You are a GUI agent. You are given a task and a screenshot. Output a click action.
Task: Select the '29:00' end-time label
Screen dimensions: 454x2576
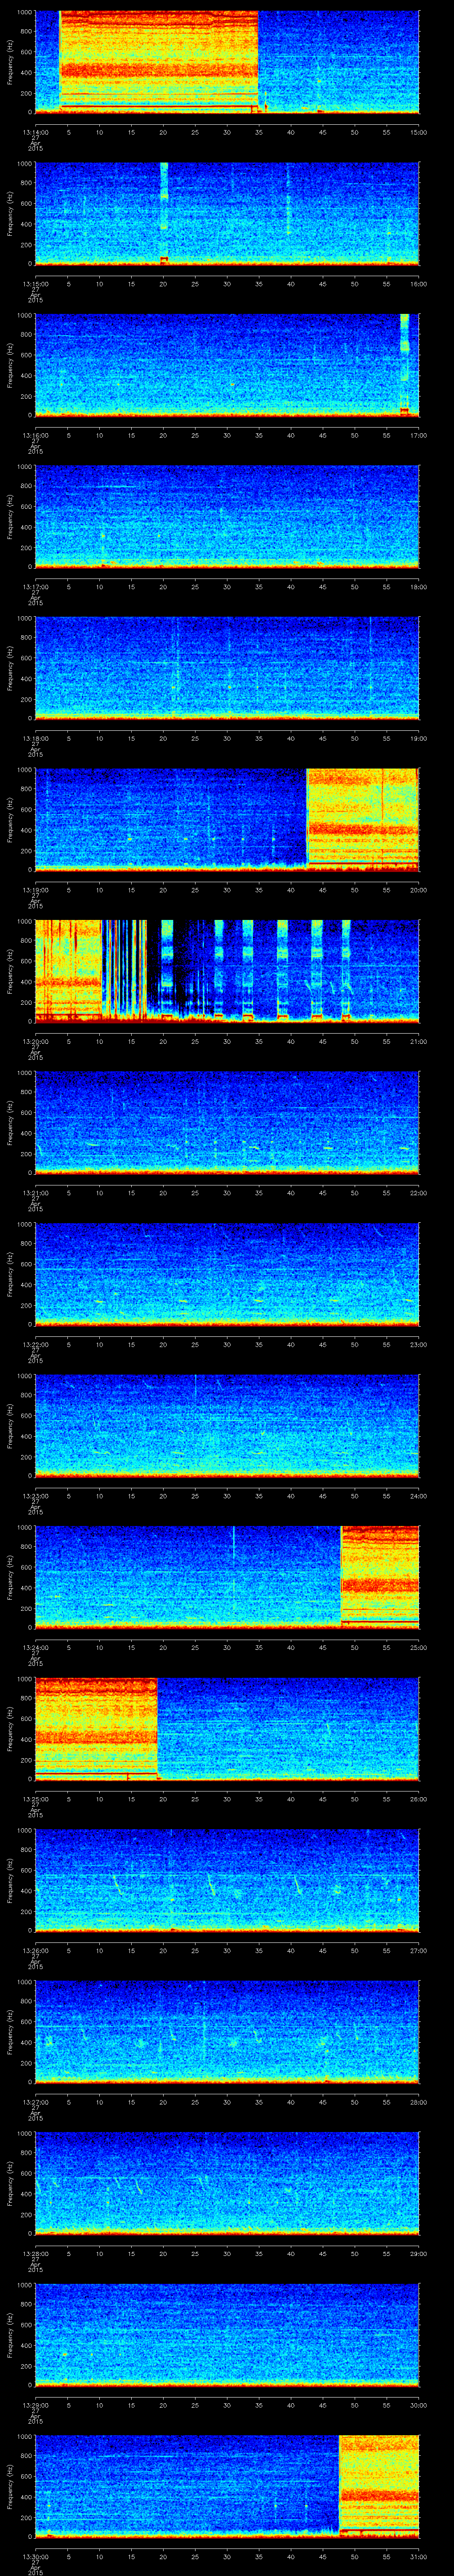(x=419, y=2252)
